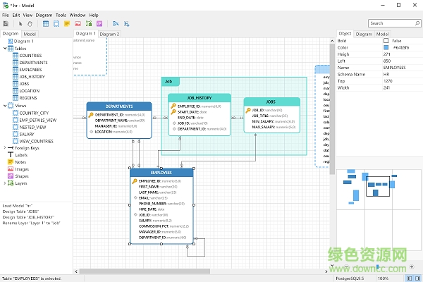Expand the Layers tree node
The height and width of the screenshot is (282, 423).
5,183
